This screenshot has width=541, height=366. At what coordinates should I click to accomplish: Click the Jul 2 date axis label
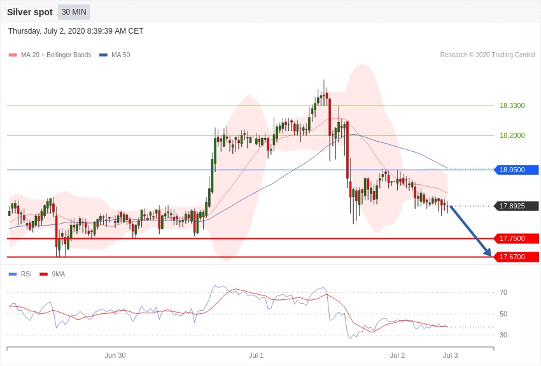click(x=397, y=355)
